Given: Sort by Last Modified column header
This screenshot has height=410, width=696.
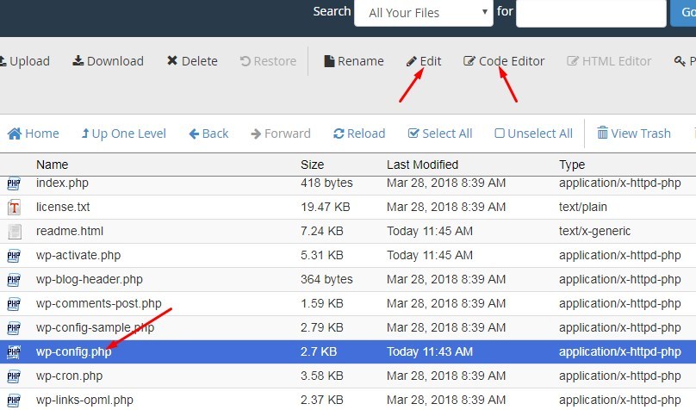Looking at the screenshot, I should pos(422,165).
